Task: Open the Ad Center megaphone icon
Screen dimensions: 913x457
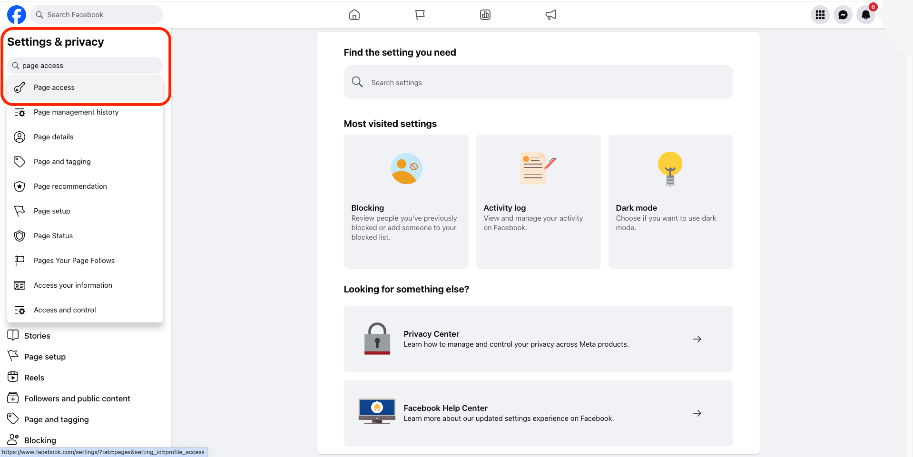Action: 551,15
